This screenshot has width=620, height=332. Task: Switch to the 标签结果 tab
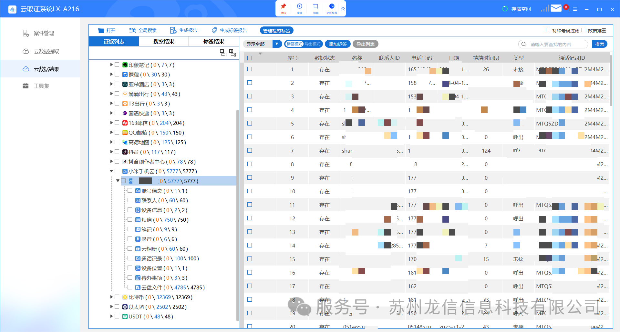click(x=213, y=41)
